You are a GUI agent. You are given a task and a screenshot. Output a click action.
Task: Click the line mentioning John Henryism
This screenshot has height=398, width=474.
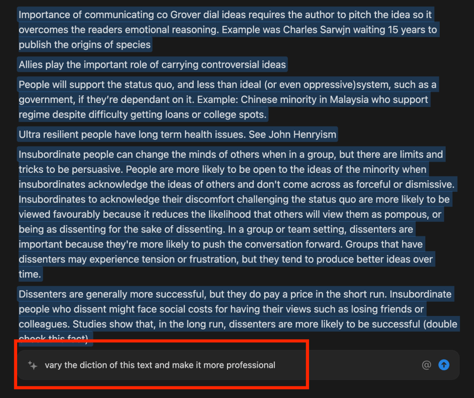tap(176, 134)
